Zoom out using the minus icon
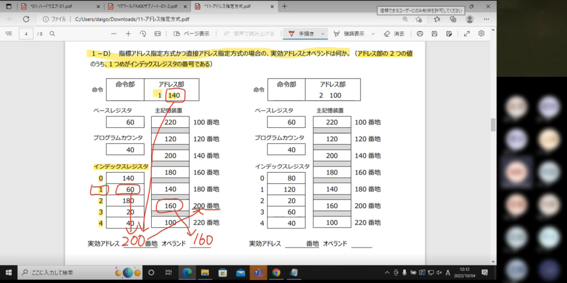 (x=114, y=33)
